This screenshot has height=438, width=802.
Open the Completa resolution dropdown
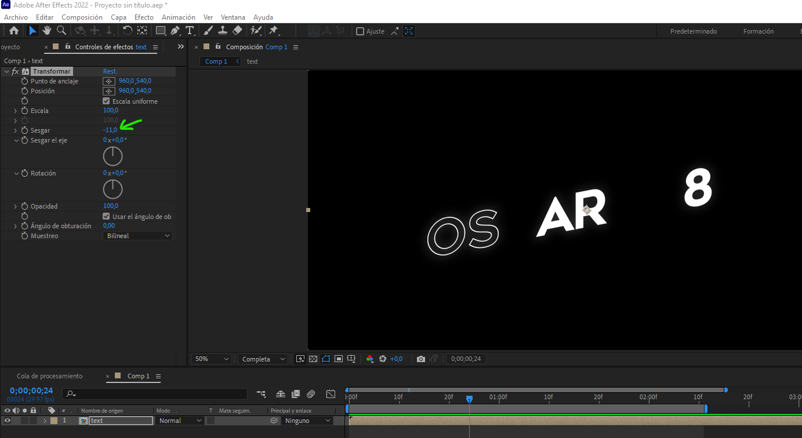(x=263, y=359)
